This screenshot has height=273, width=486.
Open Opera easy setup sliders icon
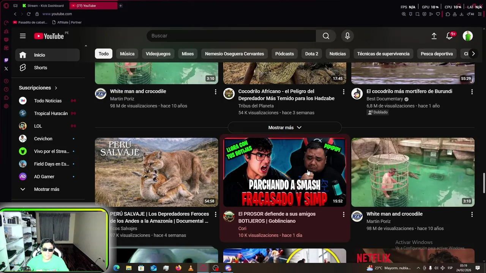point(480,14)
